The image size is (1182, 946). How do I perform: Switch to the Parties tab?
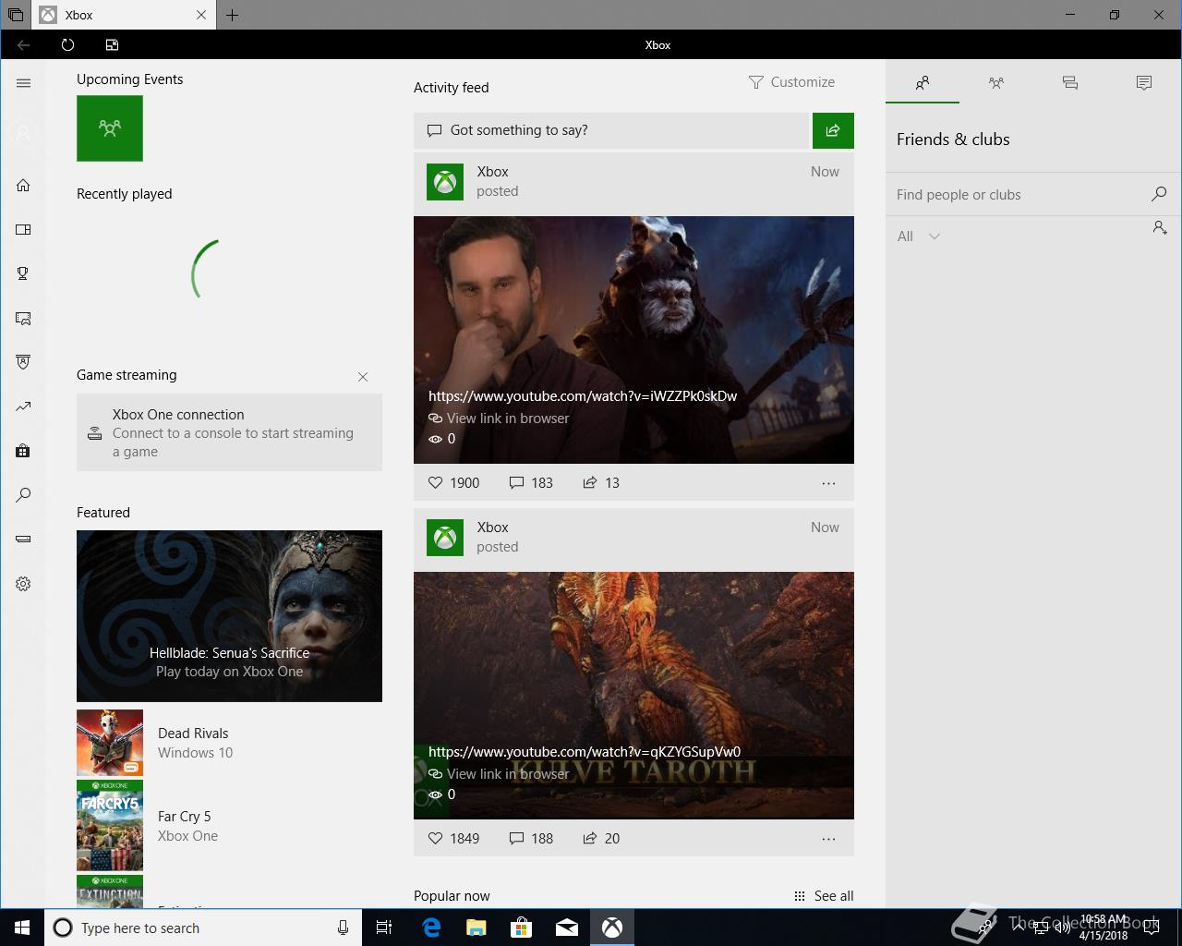point(996,82)
